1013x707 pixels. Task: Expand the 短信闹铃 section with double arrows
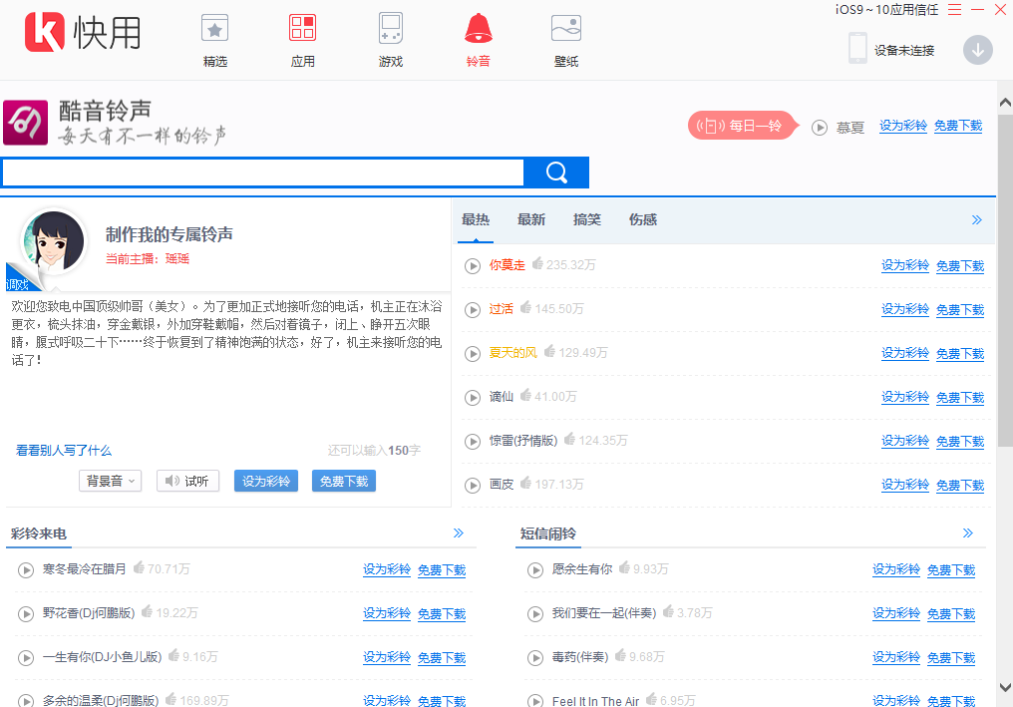[967, 532]
